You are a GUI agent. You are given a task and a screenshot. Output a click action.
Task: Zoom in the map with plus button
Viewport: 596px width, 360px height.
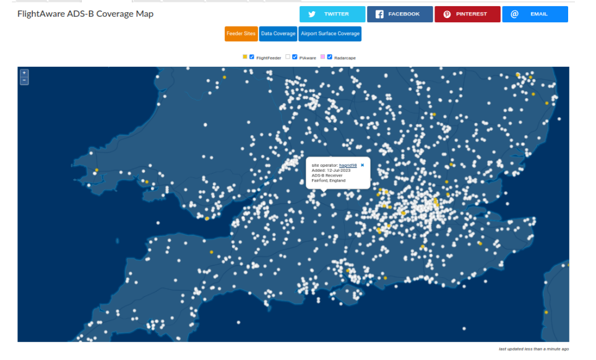click(24, 73)
